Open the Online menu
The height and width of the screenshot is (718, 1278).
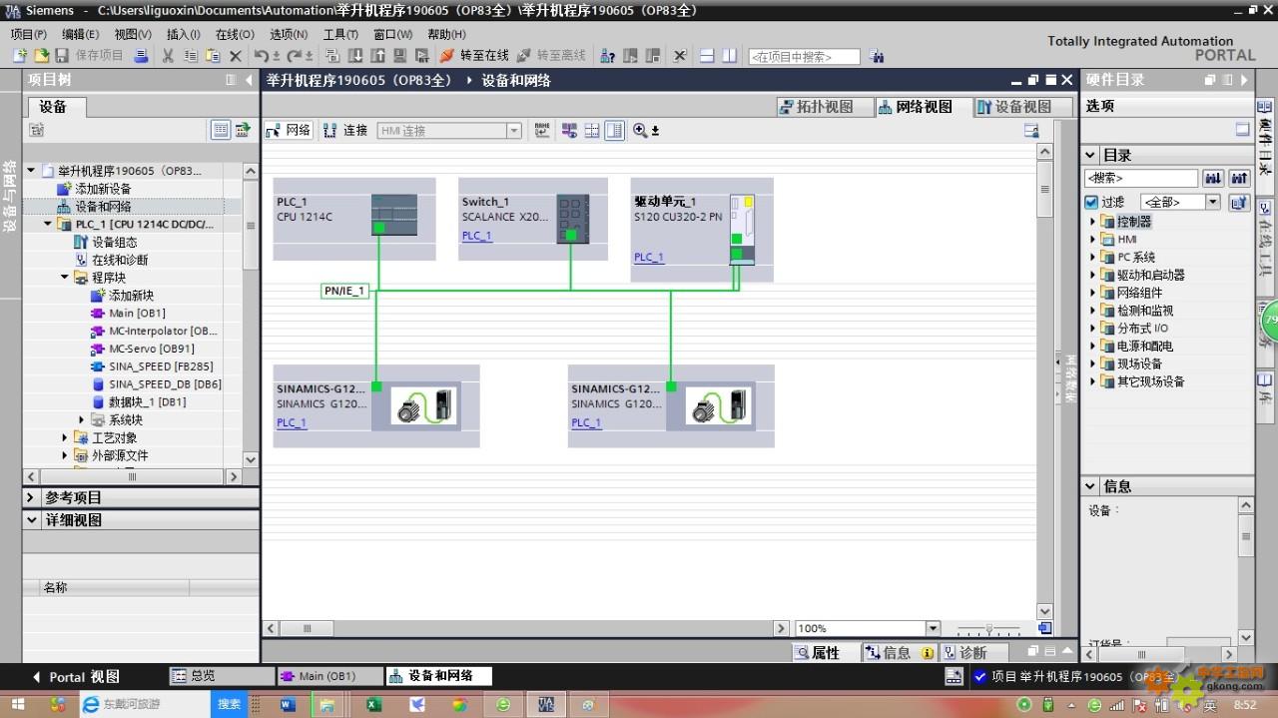235,34
